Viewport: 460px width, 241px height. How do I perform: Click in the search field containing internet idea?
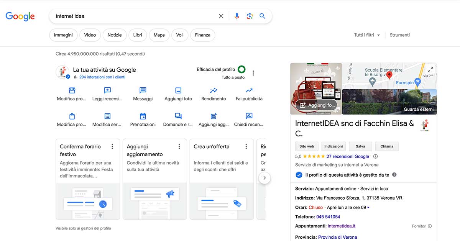pos(134,16)
